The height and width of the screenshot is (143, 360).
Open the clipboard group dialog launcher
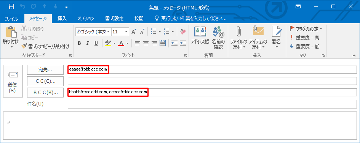click(71, 55)
